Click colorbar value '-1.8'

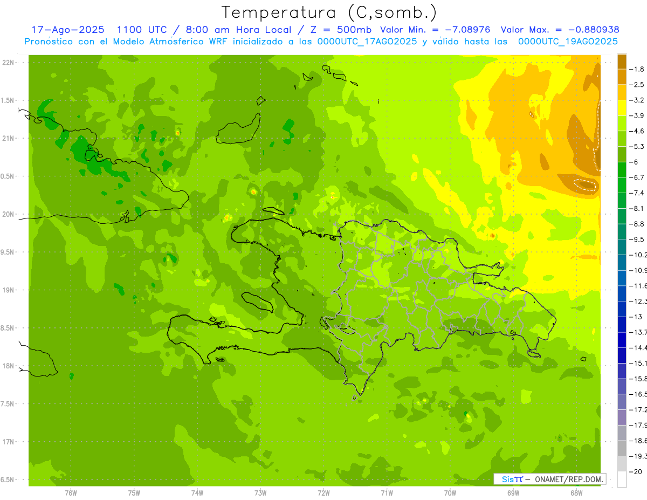point(637,69)
